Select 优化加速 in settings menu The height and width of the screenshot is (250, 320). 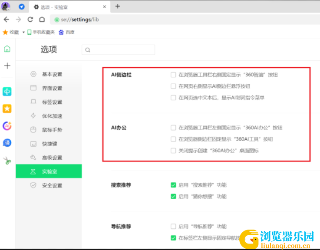tap(49, 116)
